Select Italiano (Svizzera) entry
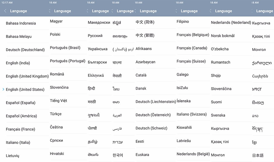 [192, 114]
